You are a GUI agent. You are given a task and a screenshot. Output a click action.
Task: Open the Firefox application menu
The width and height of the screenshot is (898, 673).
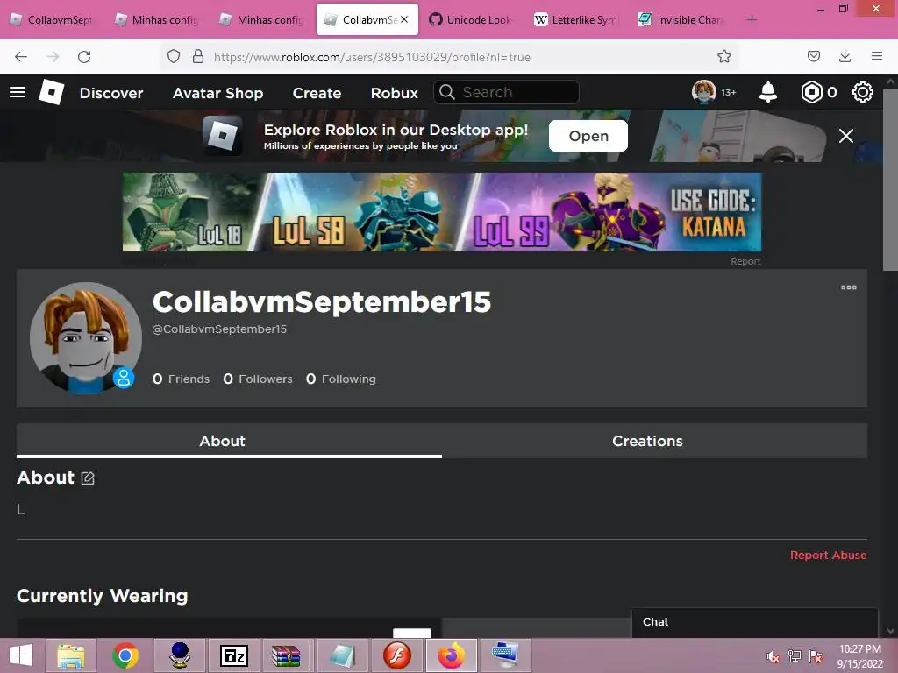pyautogui.click(x=877, y=57)
